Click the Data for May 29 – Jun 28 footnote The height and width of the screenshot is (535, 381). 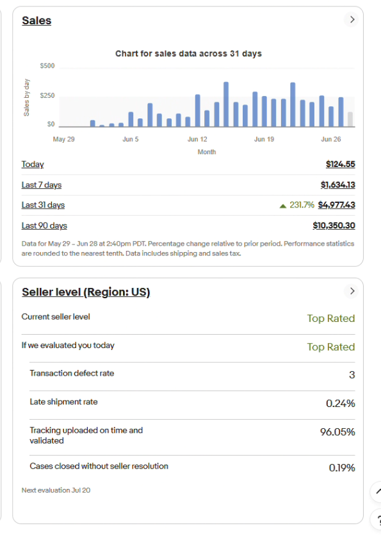click(x=188, y=248)
